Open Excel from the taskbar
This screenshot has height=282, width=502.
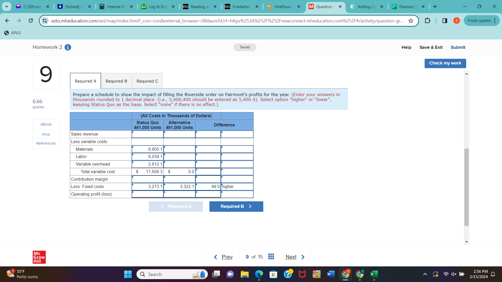[374, 274]
